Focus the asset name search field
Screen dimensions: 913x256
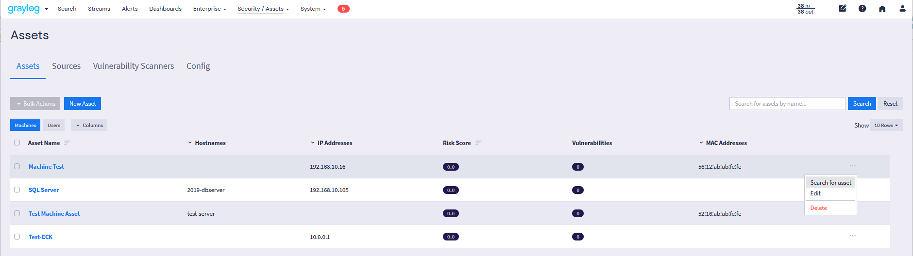pyautogui.click(x=787, y=104)
